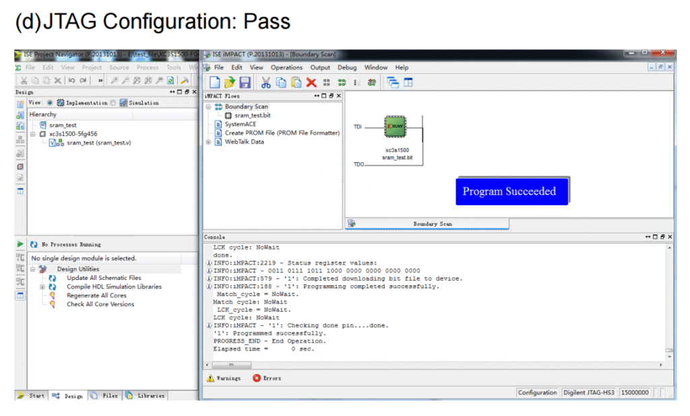Image resolution: width=690 pixels, height=416 pixels.
Task: Click the Digilent JTAG-HS3 status bar entry
Action: [x=589, y=392]
